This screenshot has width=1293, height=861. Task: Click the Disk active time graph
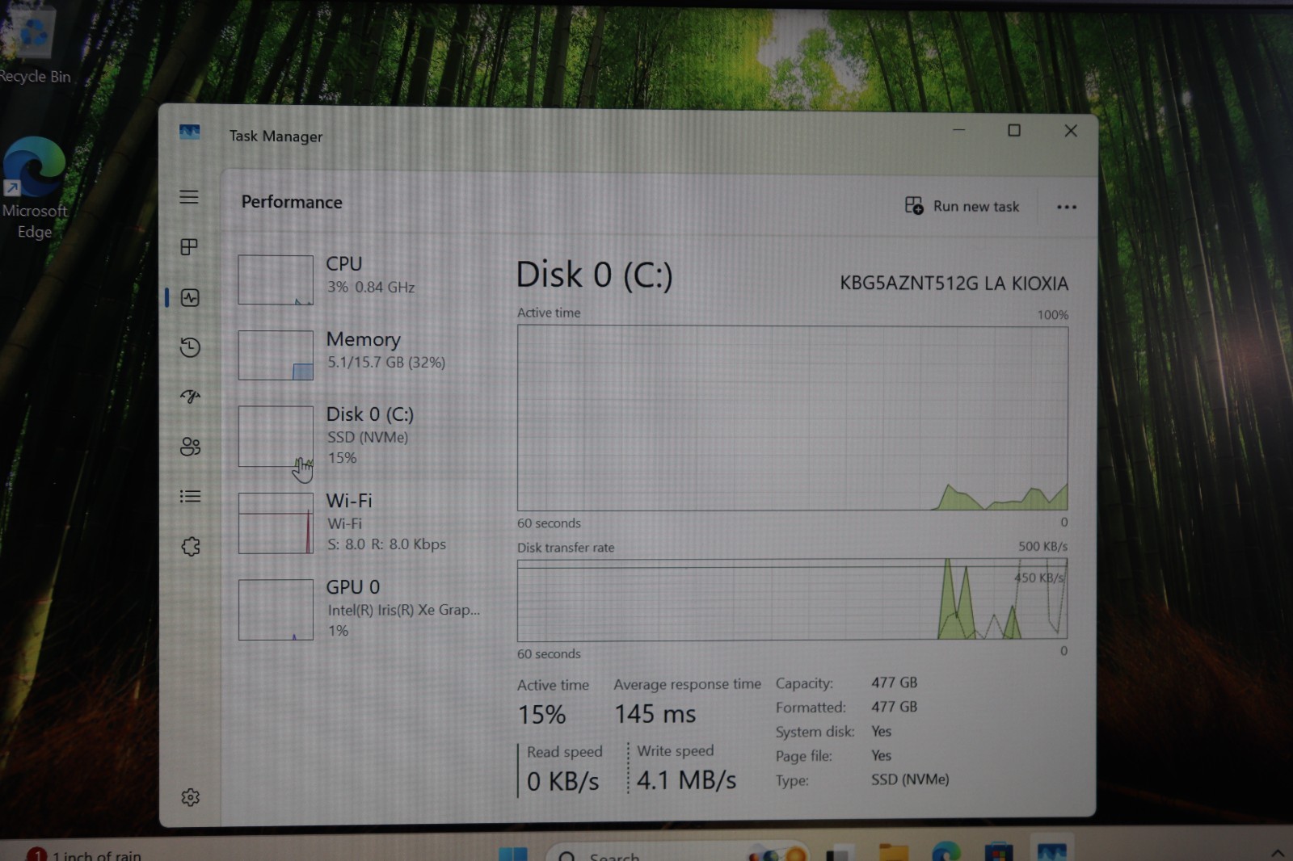pyautogui.click(x=793, y=418)
